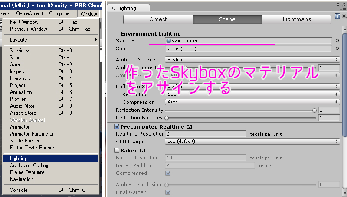
Task: Open Occlusion Culling window
Action: (51, 165)
